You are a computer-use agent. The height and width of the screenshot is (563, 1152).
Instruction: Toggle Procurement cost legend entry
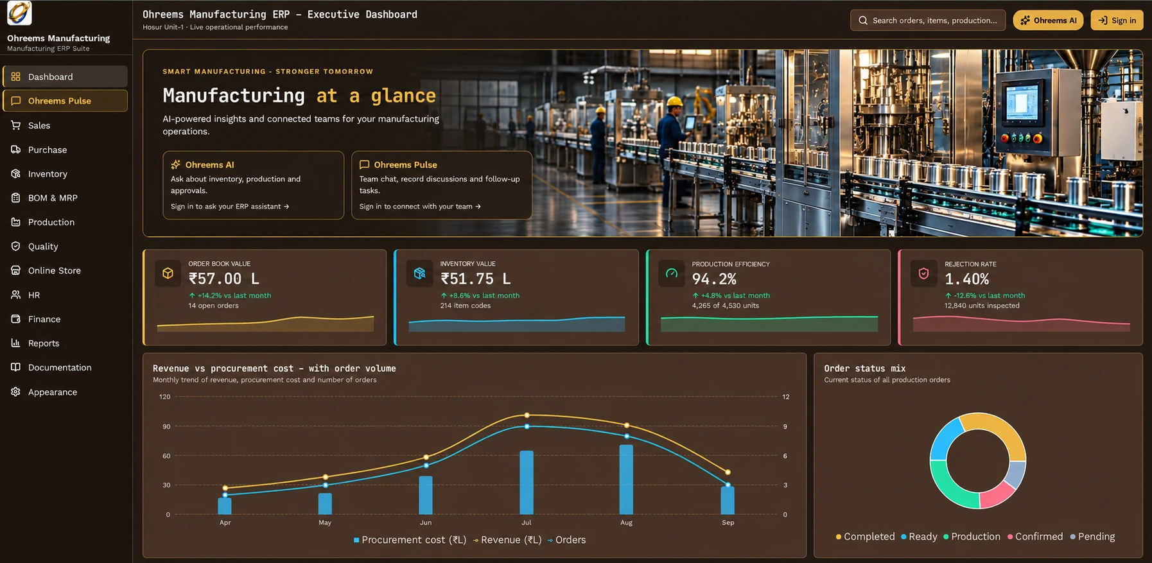[410, 540]
